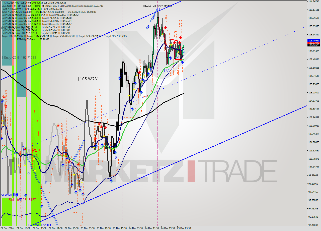The image size is (321, 231).
Task: Click the '23 Dec 19:30' time label
Action: tap(120, 228)
